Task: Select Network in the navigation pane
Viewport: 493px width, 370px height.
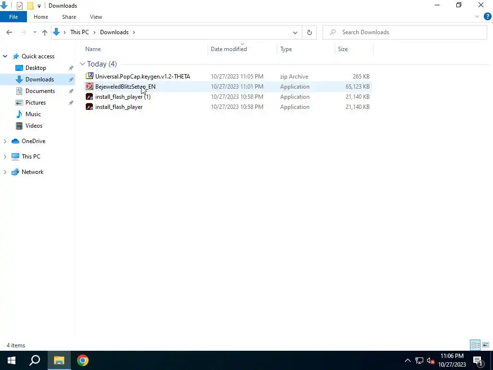Action: tap(32, 172)
